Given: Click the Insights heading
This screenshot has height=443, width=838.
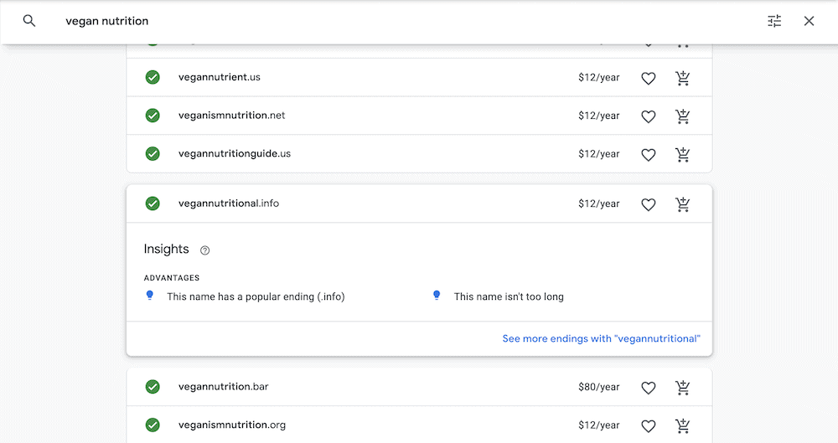Looking at the screenshot, I should [x=166, y=249].
